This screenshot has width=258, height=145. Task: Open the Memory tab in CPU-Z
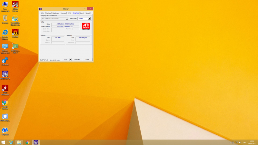pos(63,13)
